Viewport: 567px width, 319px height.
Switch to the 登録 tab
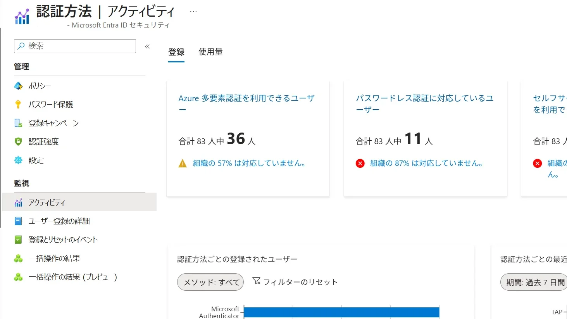point(176,52)
